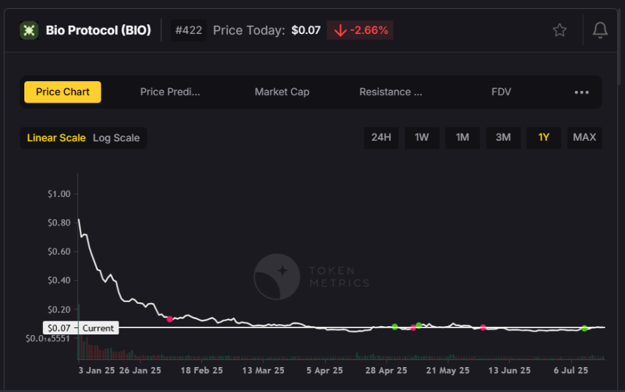This screenshot has height=392, width=625.
Task: Set chart range to 24H
Action: pos(381,137)
